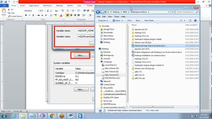This screenshot has height=119, width=212.
Task: Switch to Insert tab in Word
Action: pyautogui.click(x=23, y=6)
